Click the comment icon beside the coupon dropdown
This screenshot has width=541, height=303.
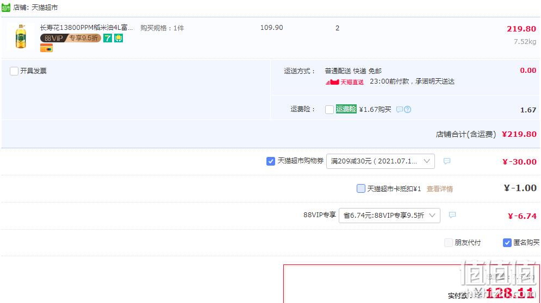pyautogui.click(x=447, y=161)
